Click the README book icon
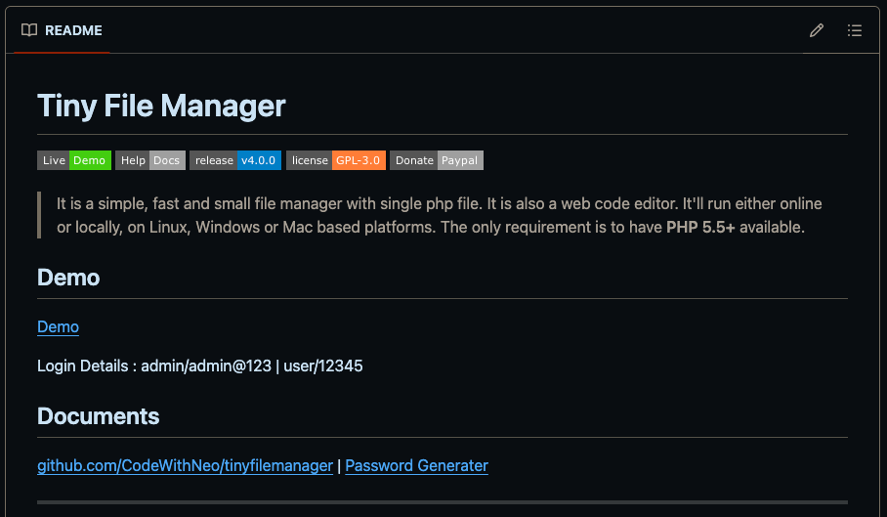Screen dimensions: 887x517 point(29,30)
